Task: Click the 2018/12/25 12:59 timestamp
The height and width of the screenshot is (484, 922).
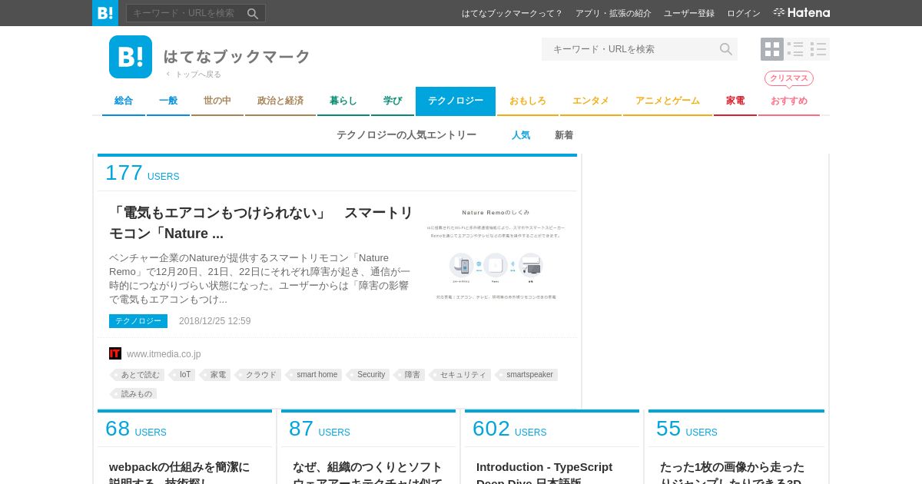Action: [x=215, y=321]
